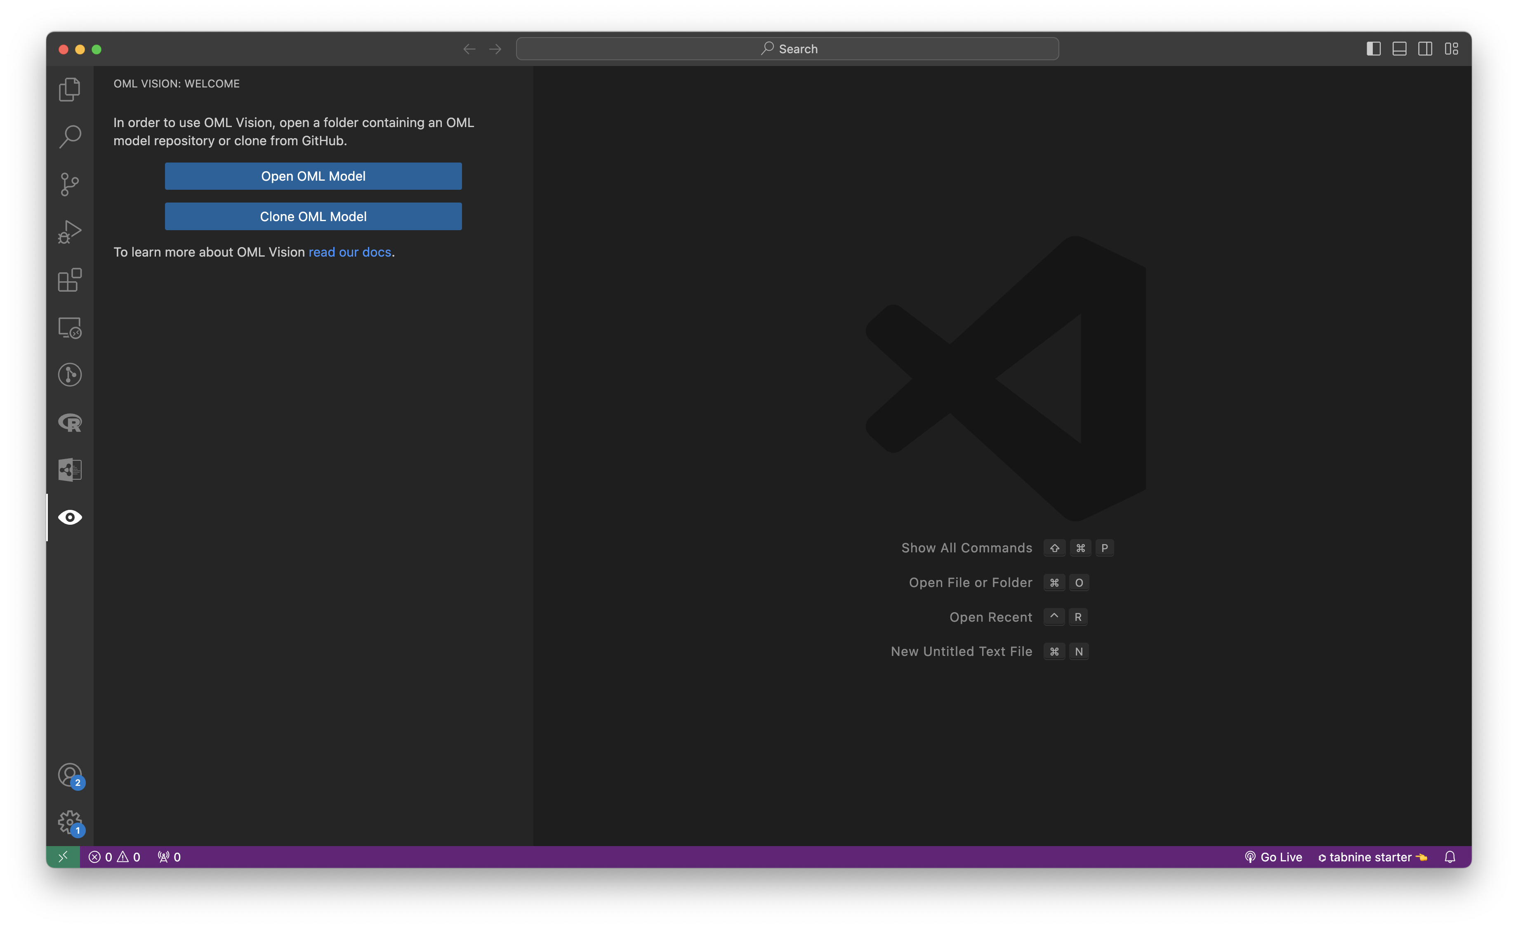
Task: Open the graph document icon view
Action: [x=70, y=470]
